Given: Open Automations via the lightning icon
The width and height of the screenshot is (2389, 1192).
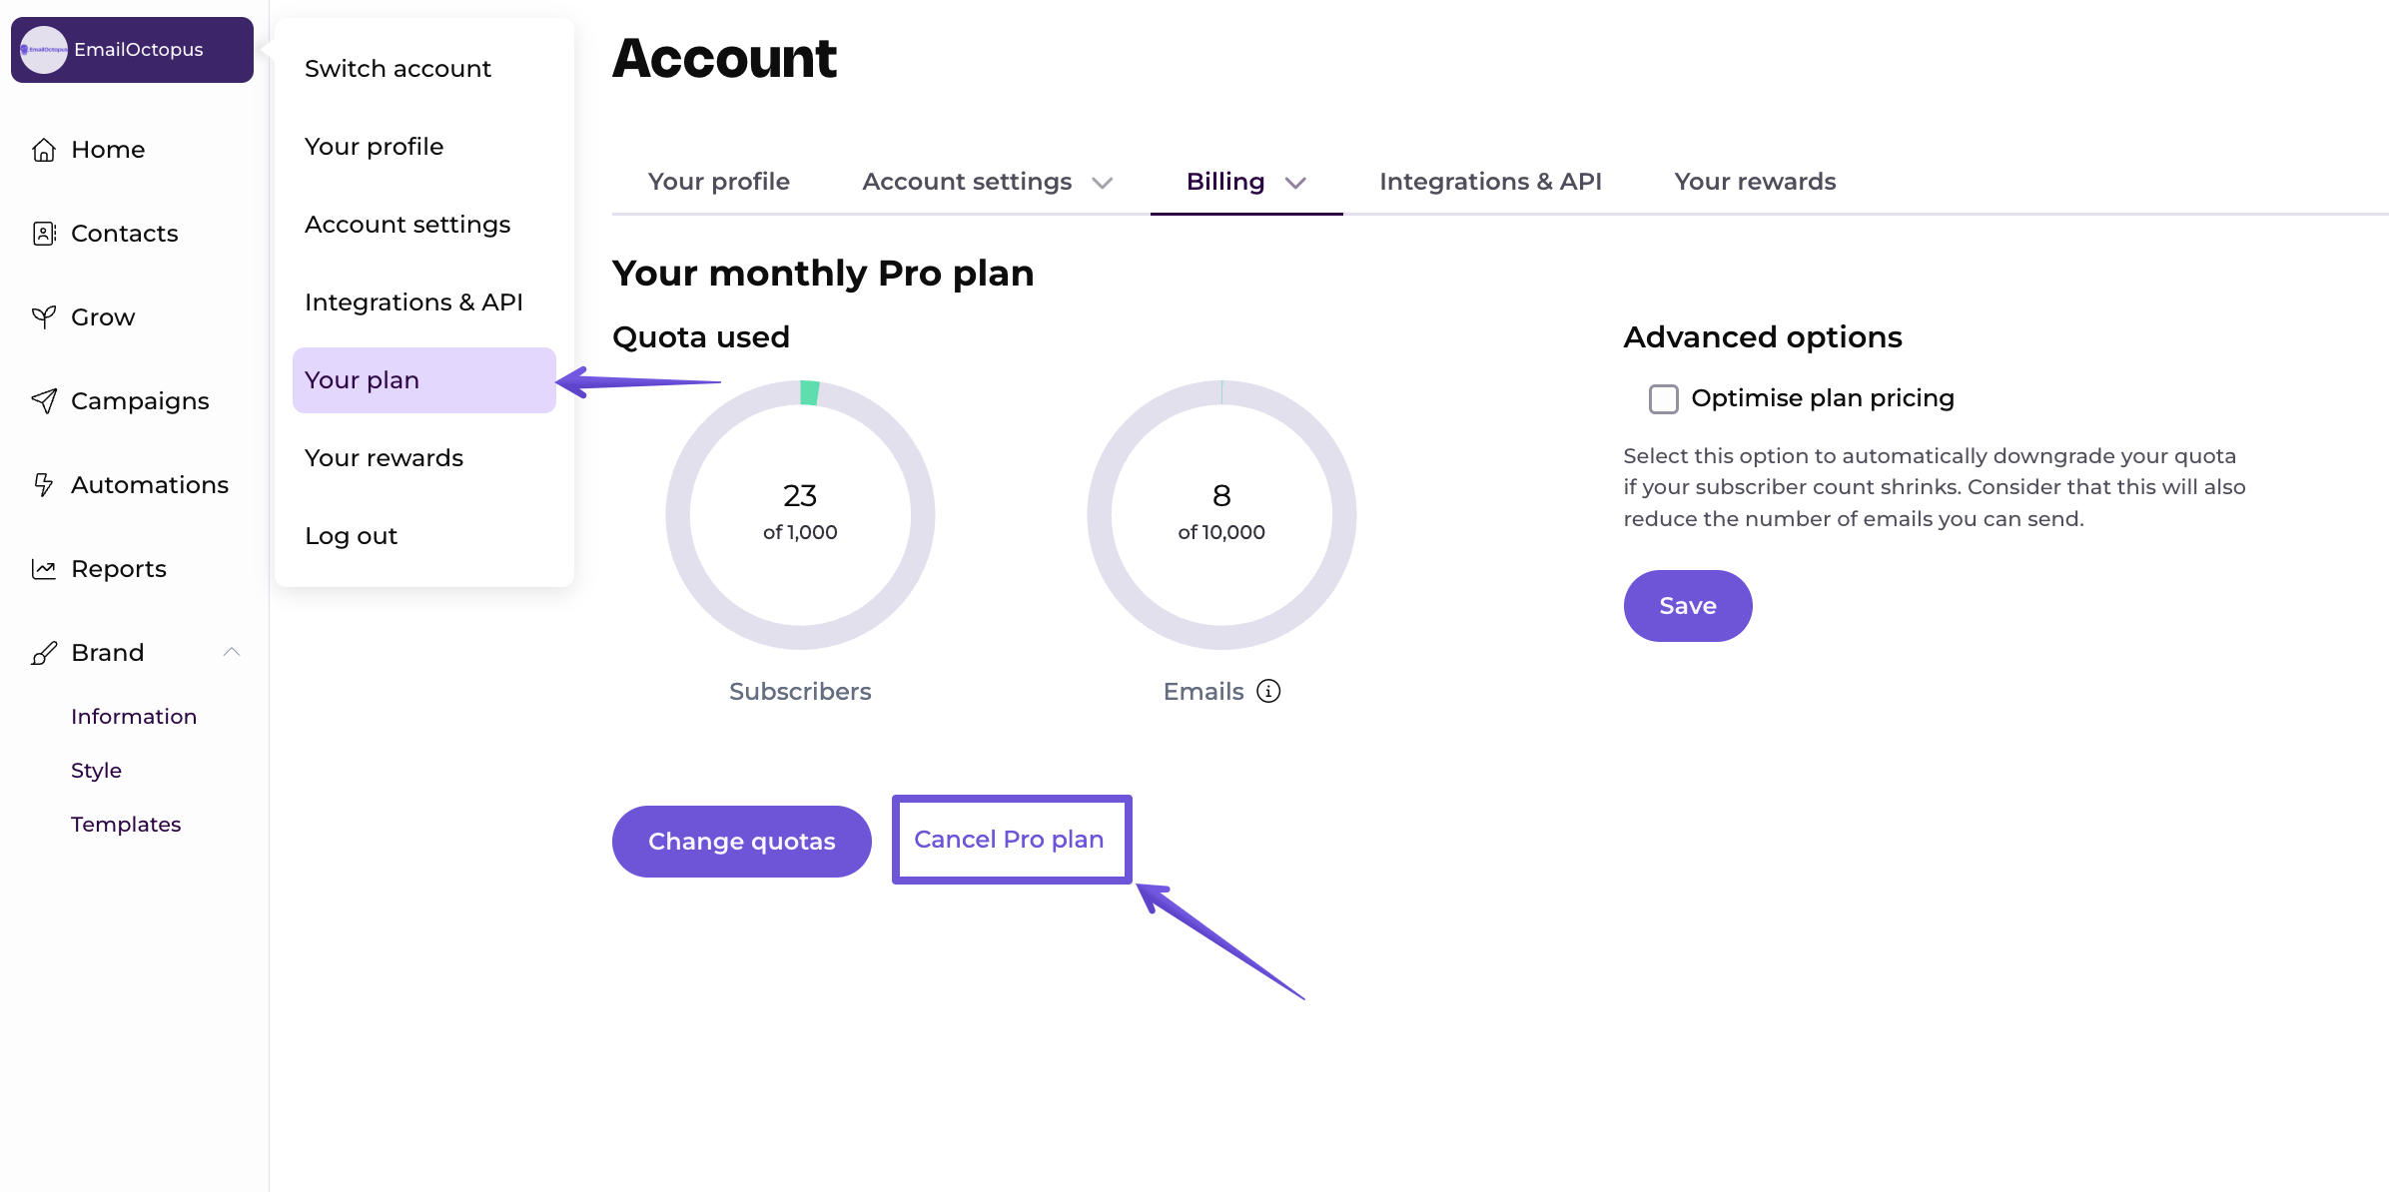Looking at the screenshot, I should click(x=43, y=484).
